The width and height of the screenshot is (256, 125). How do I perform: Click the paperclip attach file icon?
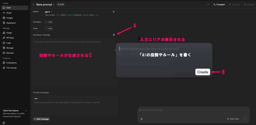click(x=142, y=119)
